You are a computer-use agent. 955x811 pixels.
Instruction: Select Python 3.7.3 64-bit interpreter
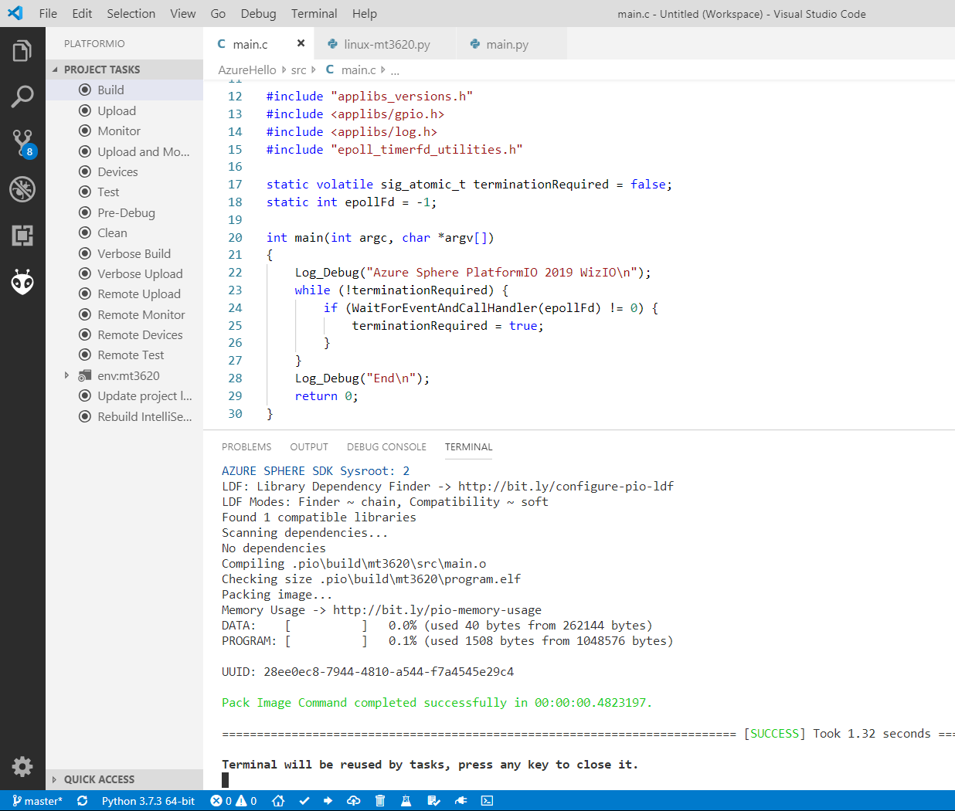148,801
